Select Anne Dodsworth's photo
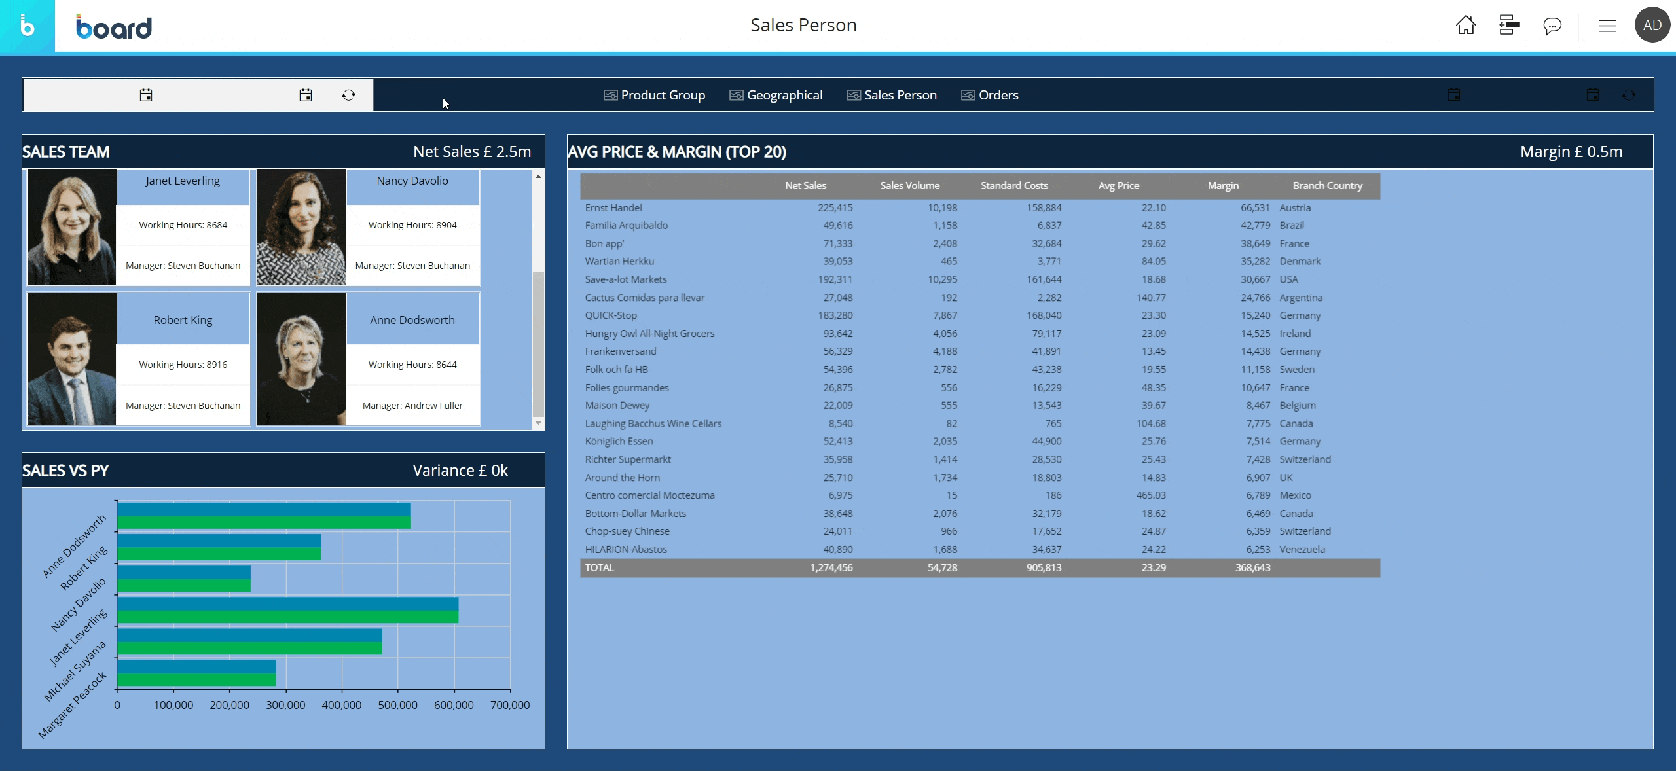The image size is (1676, 771). coord(301,359)
